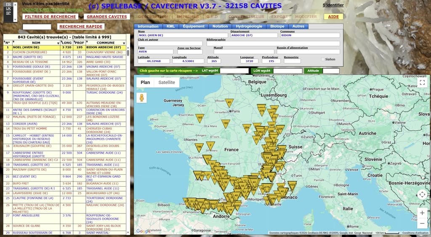Open the Hydrogéologie tab
Image resolution: width=431 pixels, height=237 pixels.
[x=249, y=26]
